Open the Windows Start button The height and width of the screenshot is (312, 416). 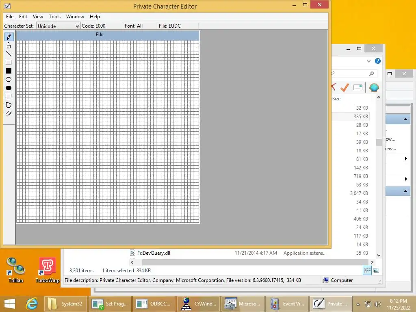(10, 304)
